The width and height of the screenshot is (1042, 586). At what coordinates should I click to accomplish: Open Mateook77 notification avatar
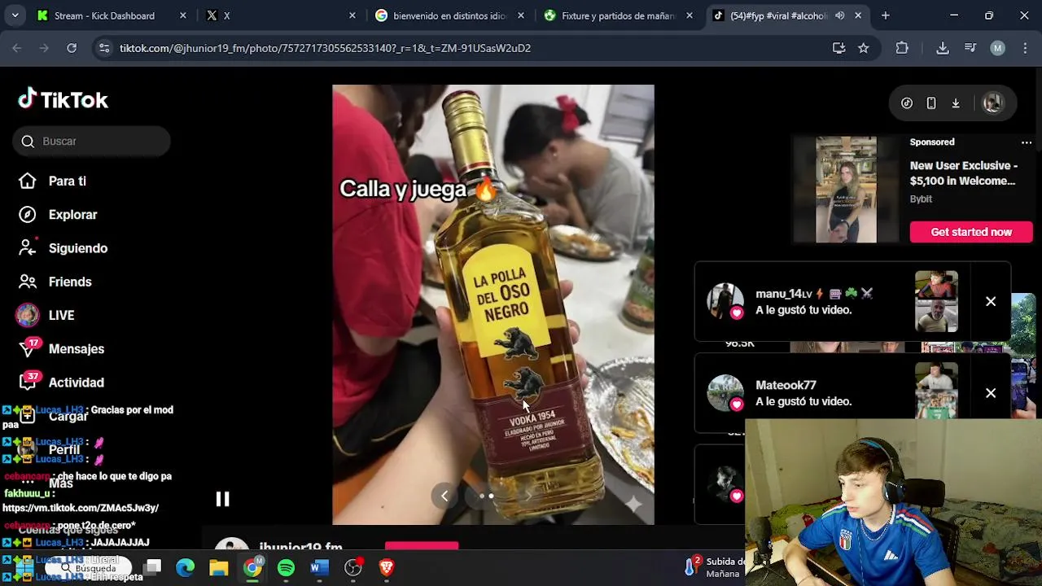725,393
